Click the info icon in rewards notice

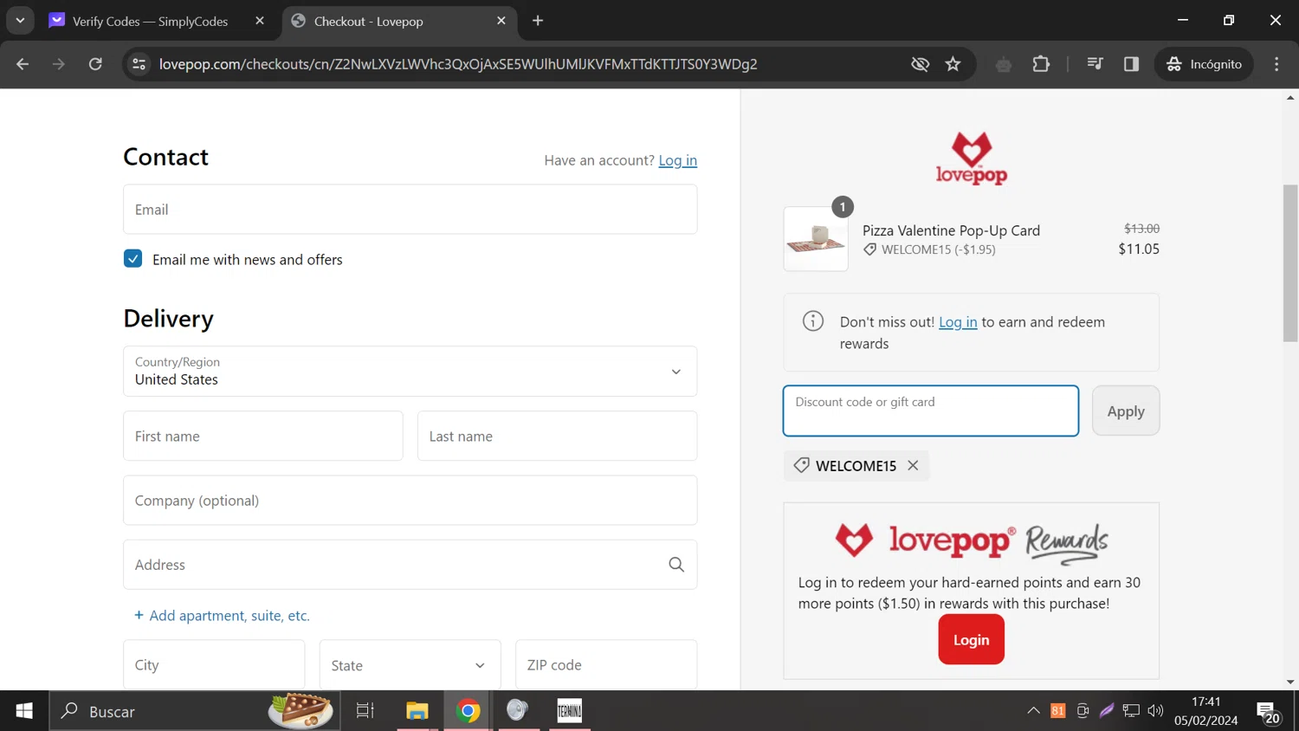[x=813, y=321]
